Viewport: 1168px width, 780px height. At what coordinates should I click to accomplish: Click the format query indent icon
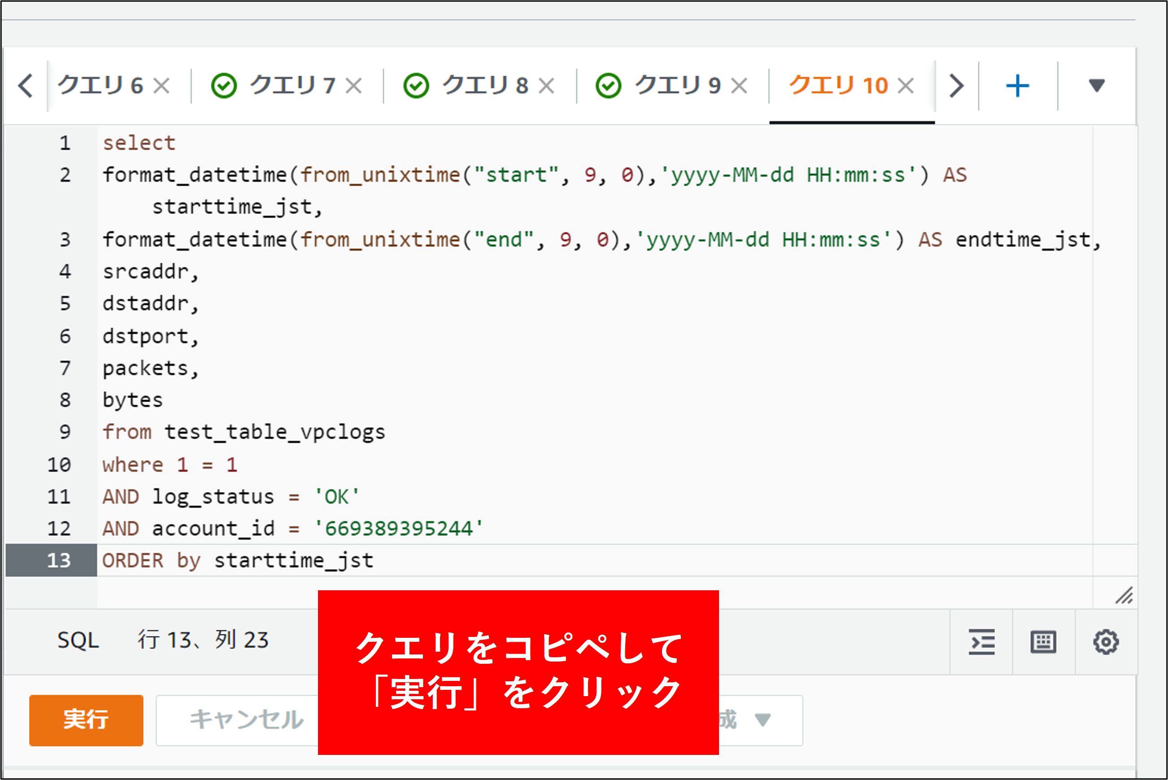point(981,642)
